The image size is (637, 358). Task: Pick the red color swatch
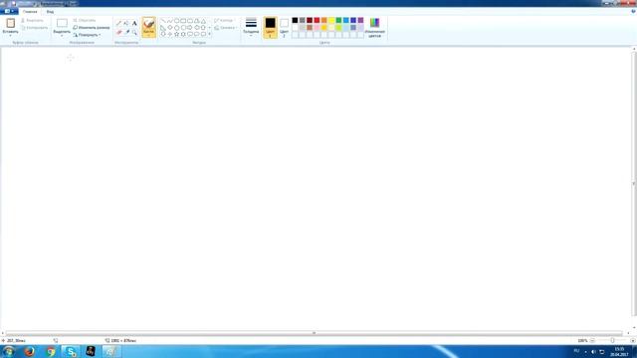(x=317, y=20)
